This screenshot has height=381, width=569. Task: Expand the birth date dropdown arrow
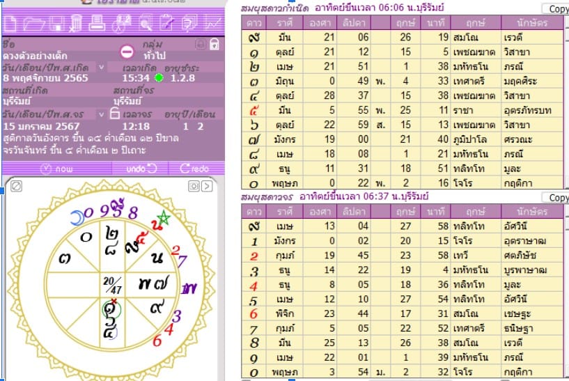click(102, 67)
